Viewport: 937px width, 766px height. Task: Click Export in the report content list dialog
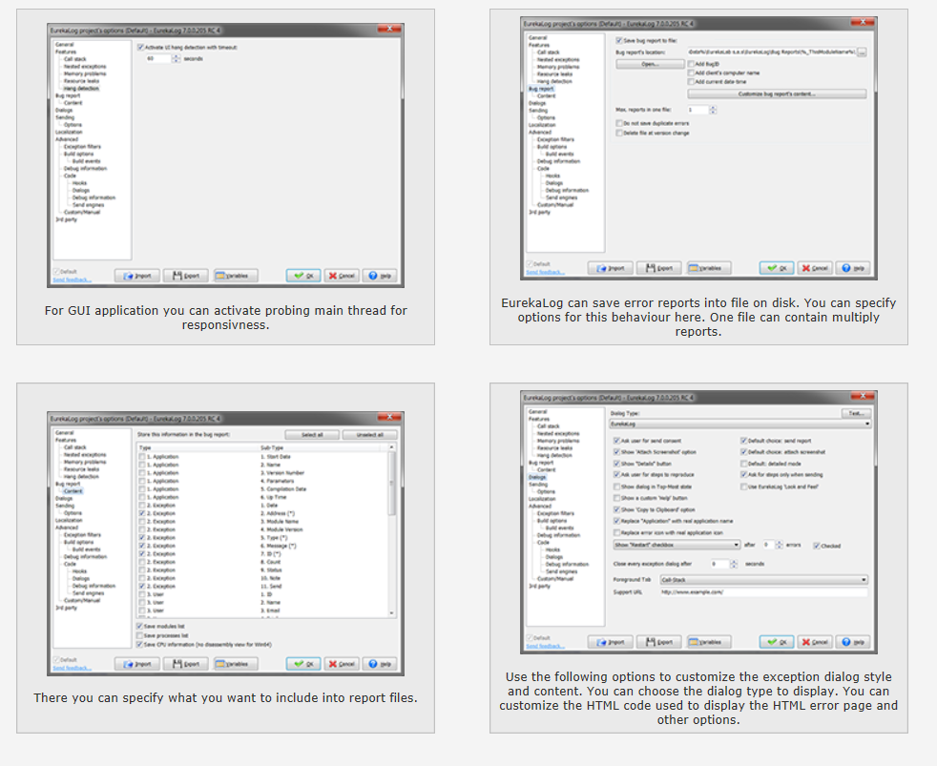[x=186, y=664]
